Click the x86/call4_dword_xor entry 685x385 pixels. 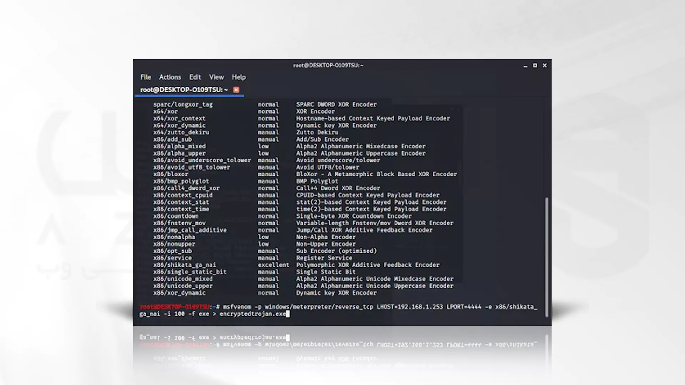(x=187, y=188)
